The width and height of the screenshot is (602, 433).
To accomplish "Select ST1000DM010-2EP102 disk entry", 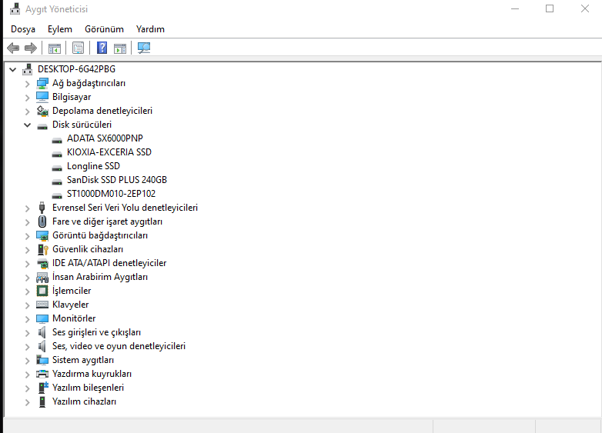I will pyautogui.click(x=111, y=194).
